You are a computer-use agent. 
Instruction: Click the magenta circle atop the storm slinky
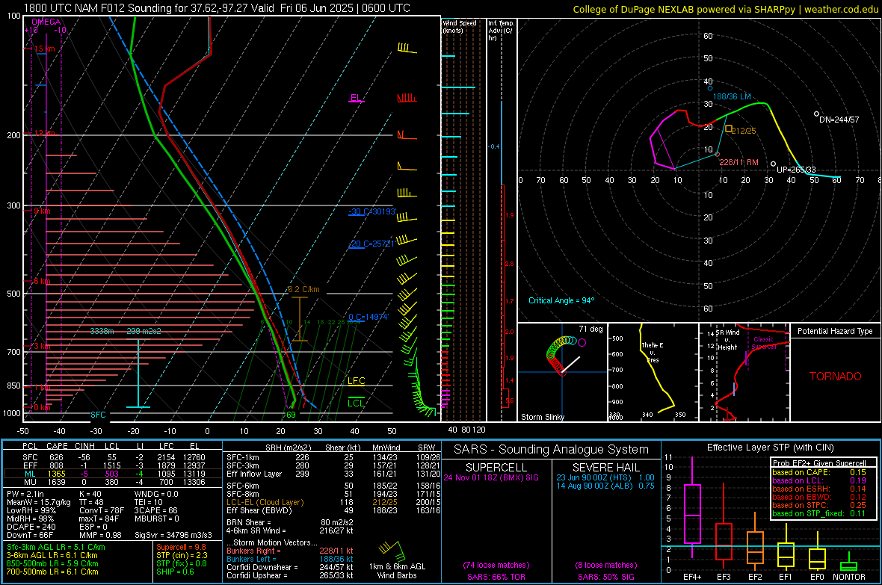pyautogui.click(x=582, y=342)
